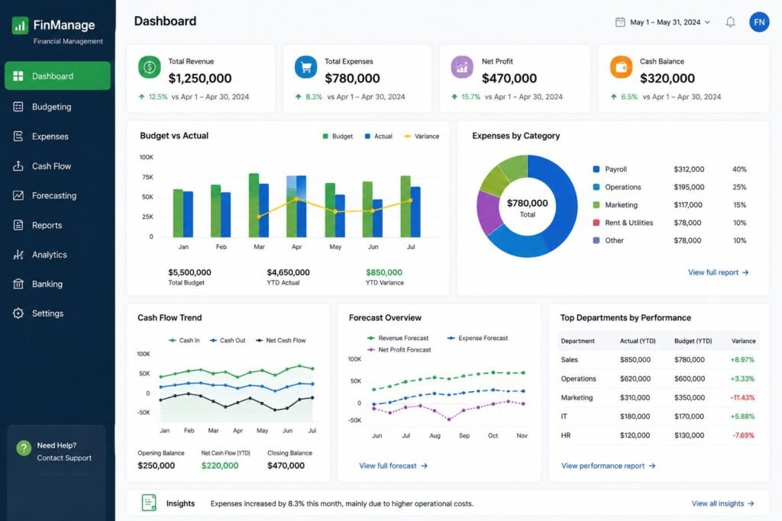Screen dimensions: 782x521
Task: Toggle Actual series in chart legend
Action: coord(379,136)
